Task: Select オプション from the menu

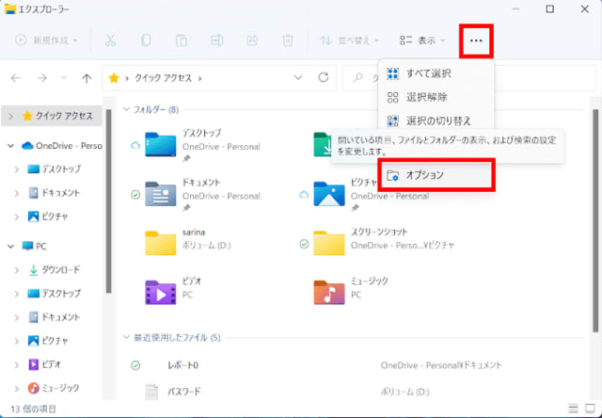Action: pos(437,175)
